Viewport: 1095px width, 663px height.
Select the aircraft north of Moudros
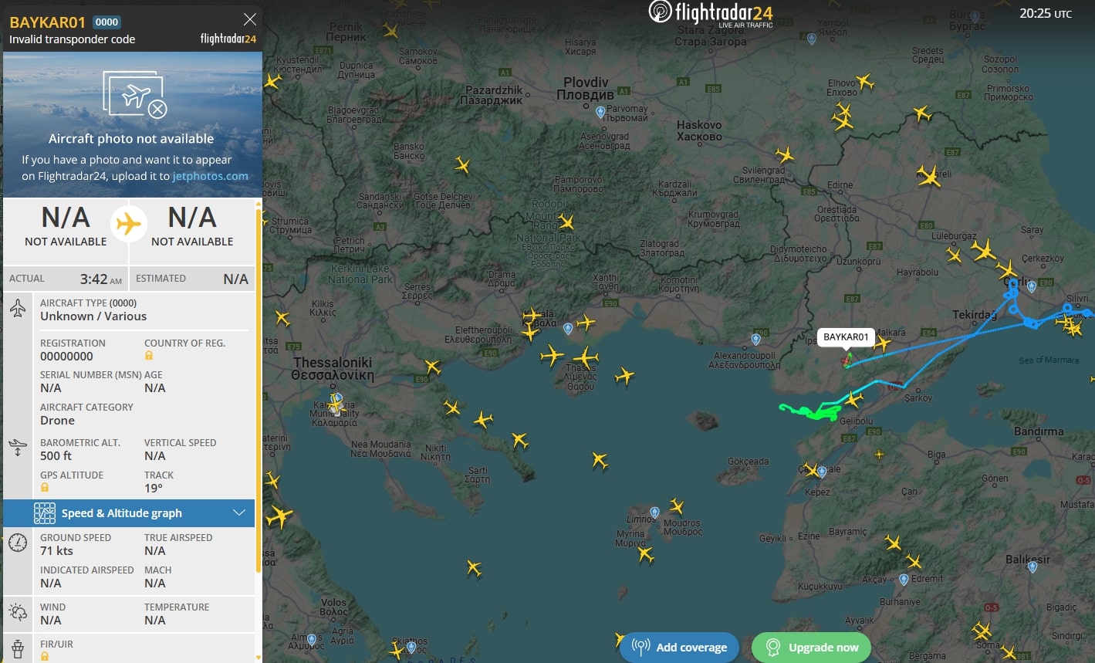[x=677, y=506]
